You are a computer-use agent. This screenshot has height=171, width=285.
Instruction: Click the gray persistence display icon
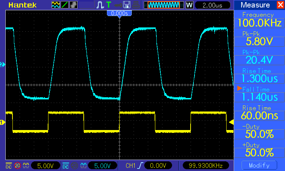point(73,5)
